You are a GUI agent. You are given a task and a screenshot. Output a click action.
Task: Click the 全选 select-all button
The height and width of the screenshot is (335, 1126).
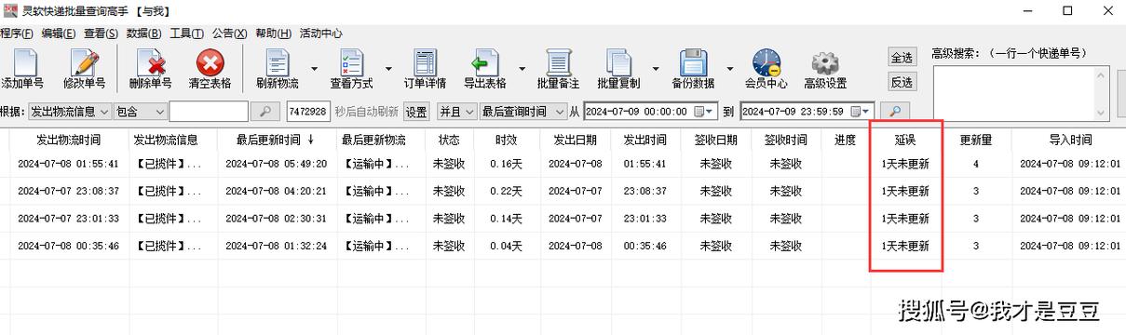[x=902, y=57]
